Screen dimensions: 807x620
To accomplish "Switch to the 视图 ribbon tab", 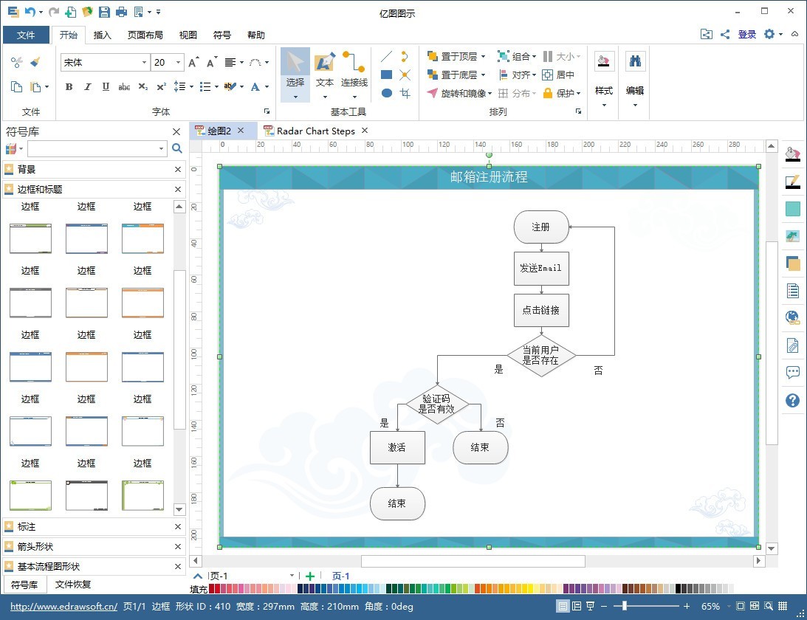I will point(188,35).
